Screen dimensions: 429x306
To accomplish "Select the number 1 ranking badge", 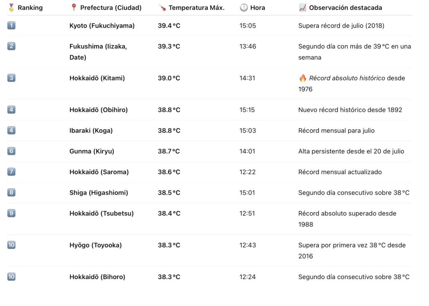I will 11,26.
